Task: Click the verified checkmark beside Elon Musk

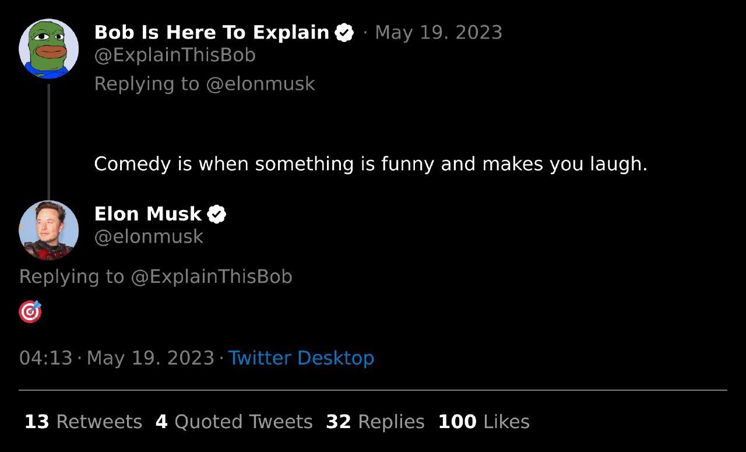Action: point(217,215)
